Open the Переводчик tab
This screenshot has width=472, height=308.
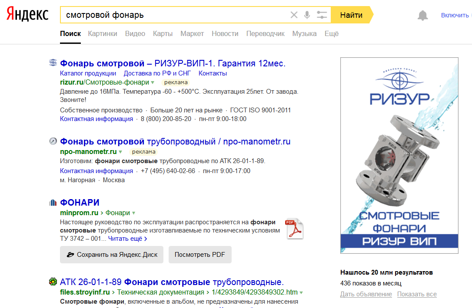[x=266, y=34]
